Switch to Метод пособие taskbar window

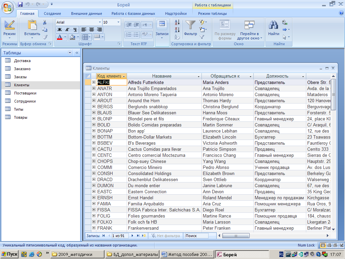[187, 254]
